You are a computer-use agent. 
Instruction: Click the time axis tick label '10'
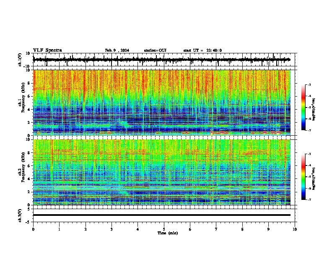[295, 229]
